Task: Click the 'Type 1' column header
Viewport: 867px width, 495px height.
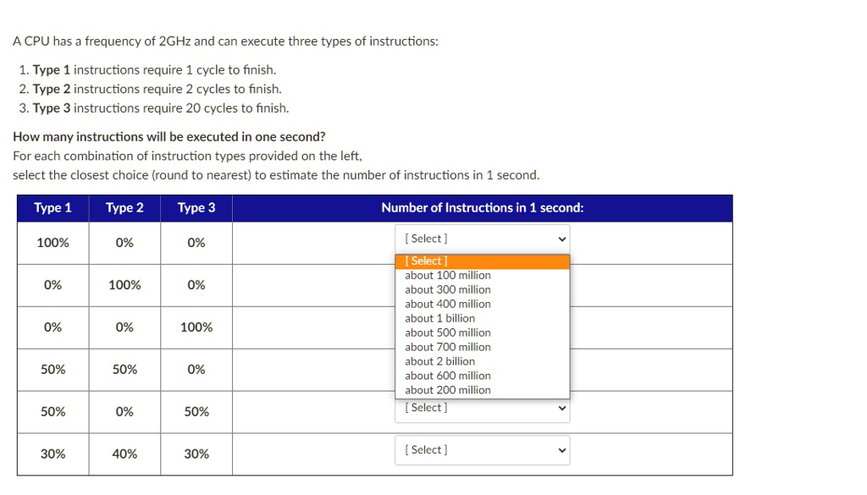Action: click(53, 207)
